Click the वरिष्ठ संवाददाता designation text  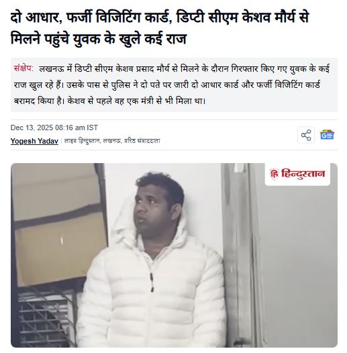[x=142, y=141]
